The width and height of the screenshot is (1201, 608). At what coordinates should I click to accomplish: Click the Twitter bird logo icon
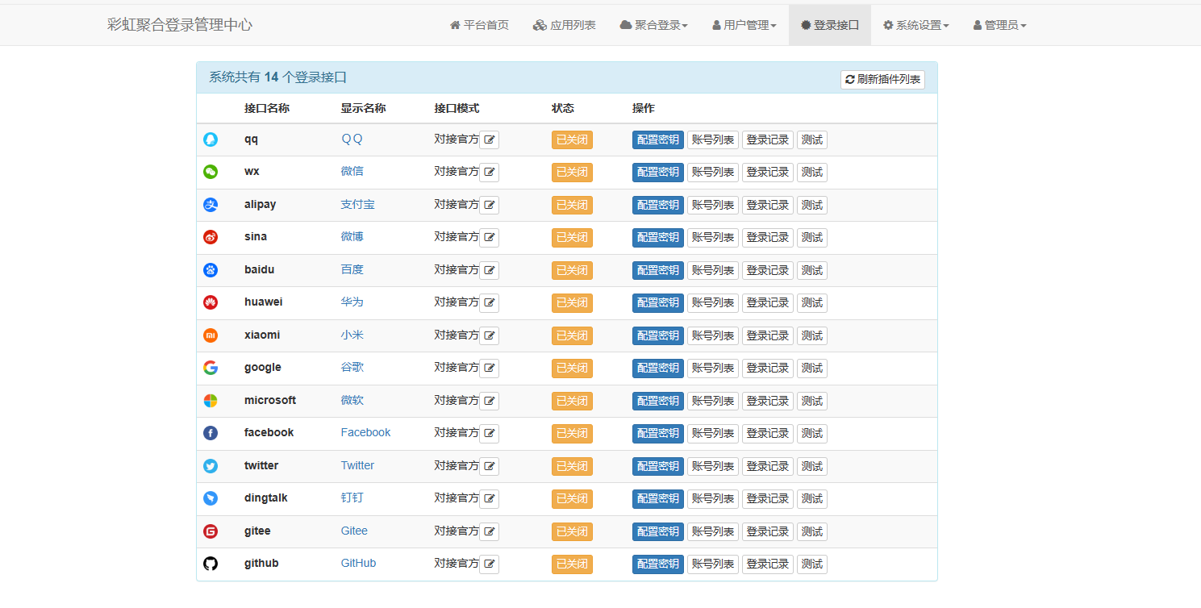(x=211, y=466)
